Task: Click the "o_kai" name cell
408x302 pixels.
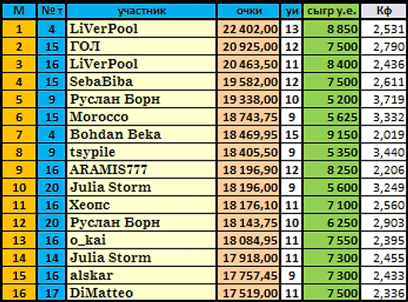Action: coord(141,240)
